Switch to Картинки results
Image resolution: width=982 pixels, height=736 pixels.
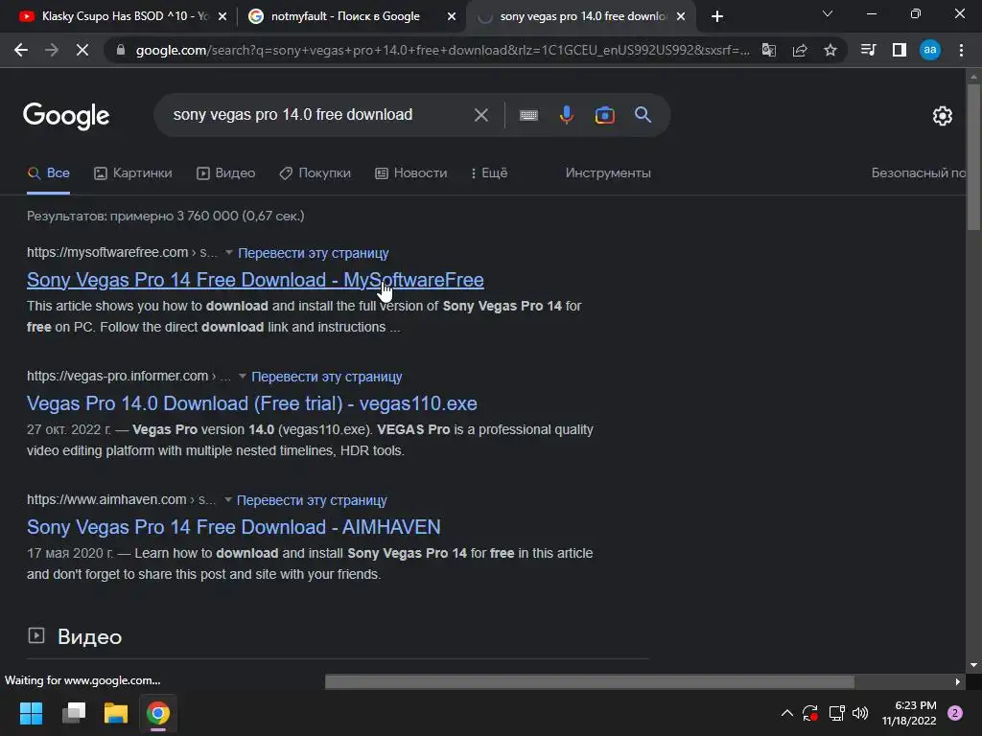click(x=132, y=173)
